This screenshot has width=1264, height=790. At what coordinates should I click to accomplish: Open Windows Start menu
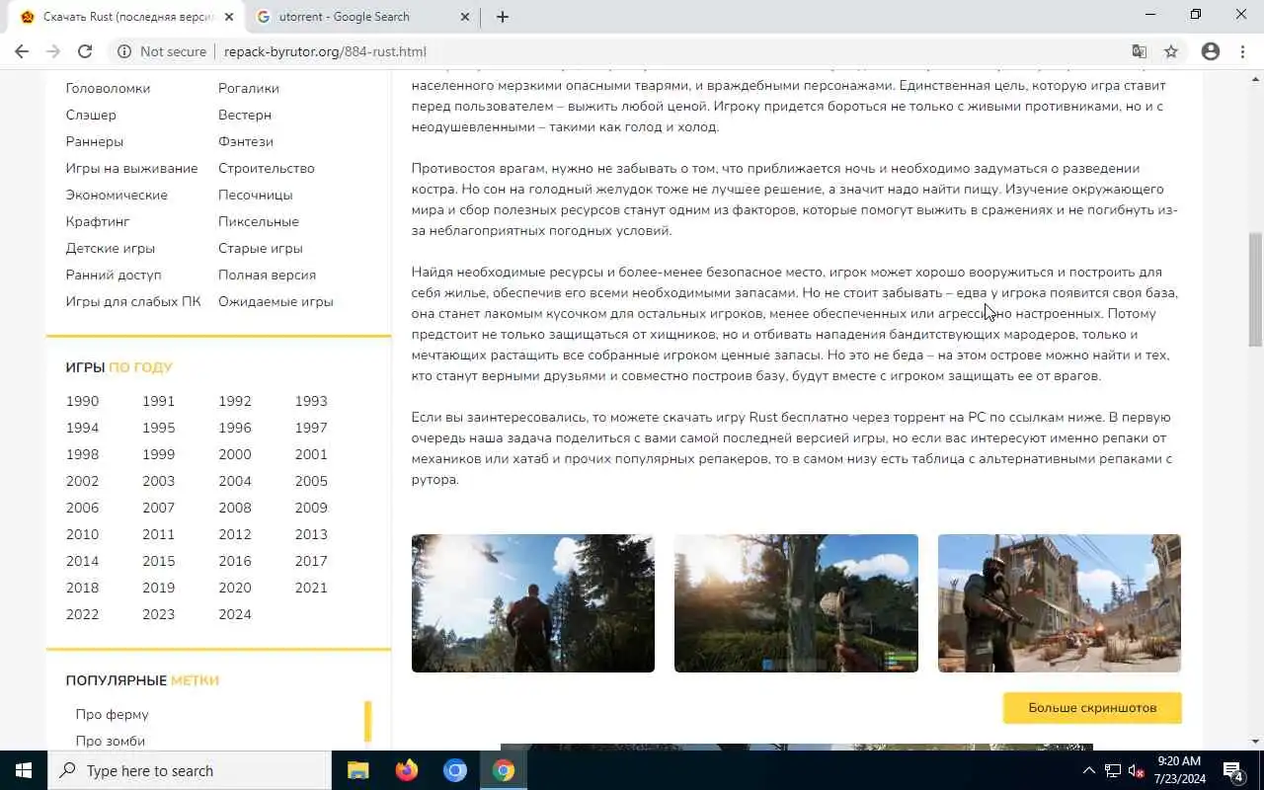pyautogui.click(x=24, y=770)
